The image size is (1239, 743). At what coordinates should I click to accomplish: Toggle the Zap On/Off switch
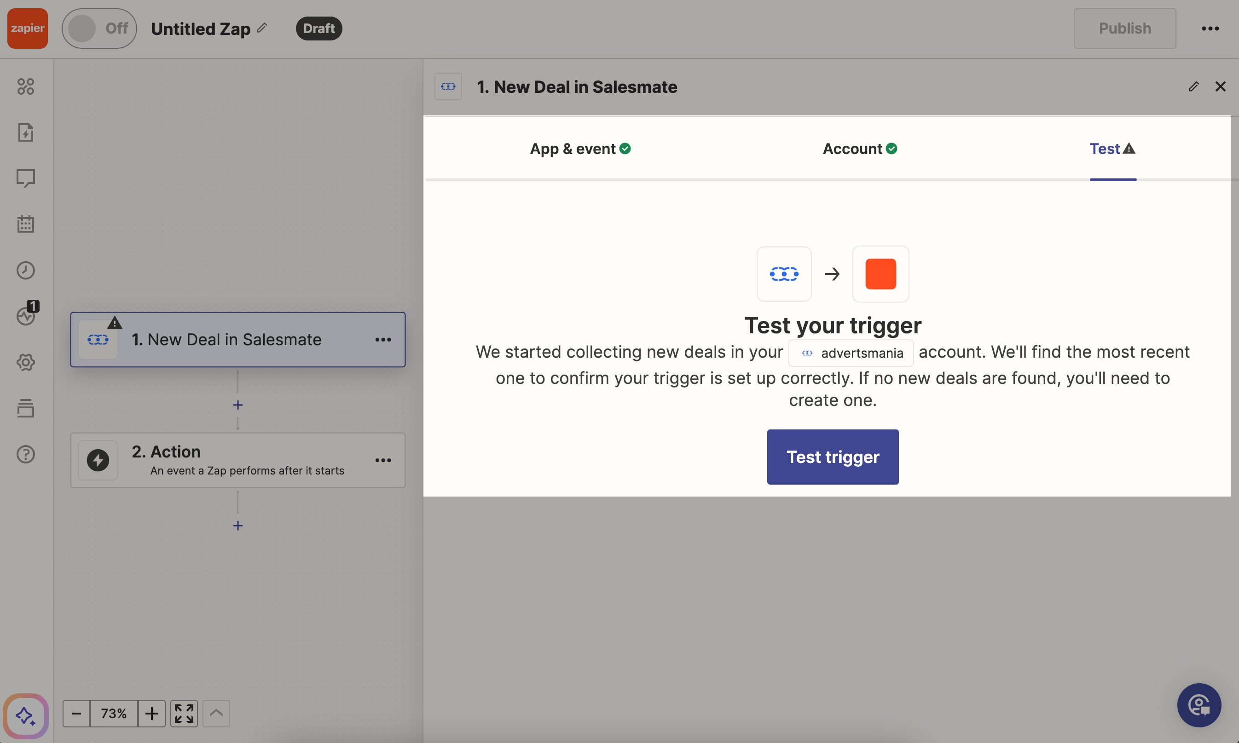coord(99,29)
